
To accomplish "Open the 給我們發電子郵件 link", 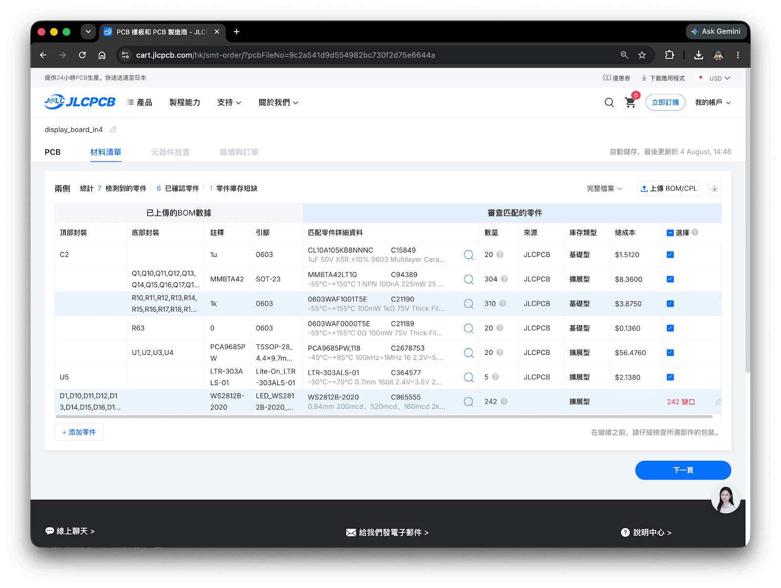I will [387, 532].
